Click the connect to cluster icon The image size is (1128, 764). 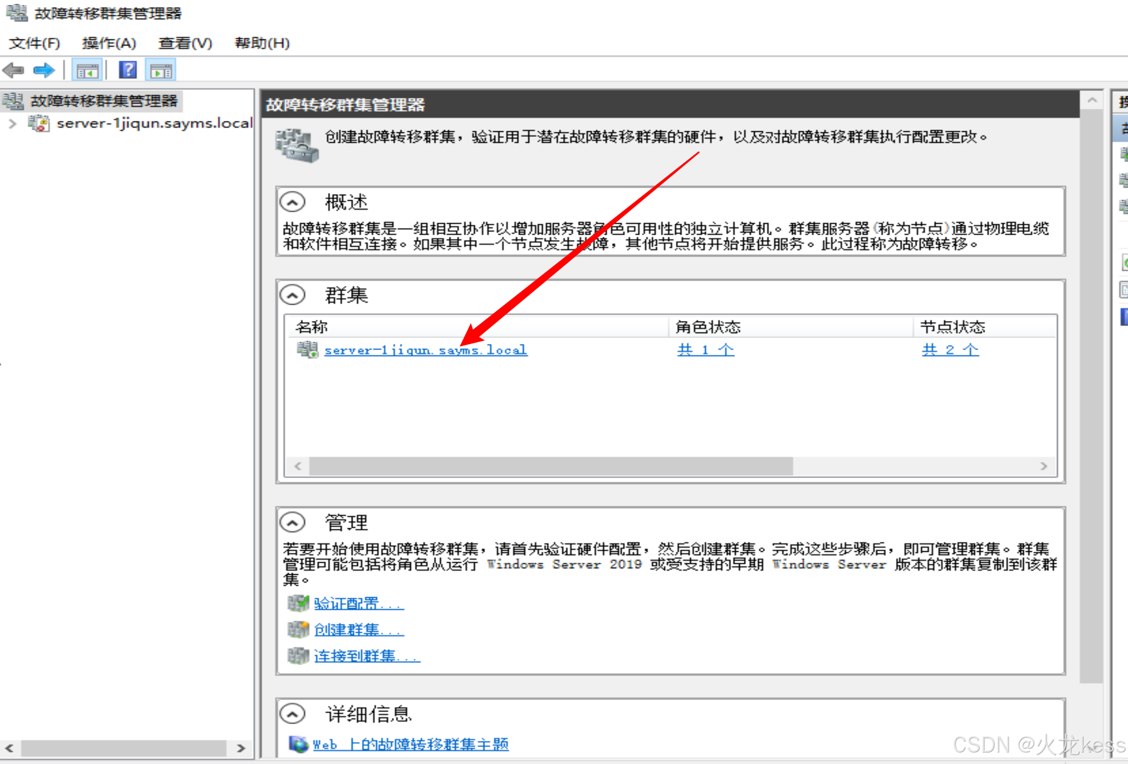click(x=298, y=656)
